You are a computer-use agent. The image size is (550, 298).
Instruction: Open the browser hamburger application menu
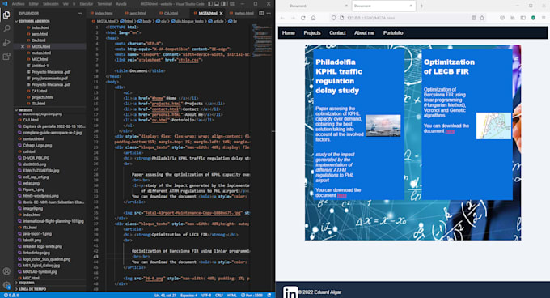(x=544, y=18)
